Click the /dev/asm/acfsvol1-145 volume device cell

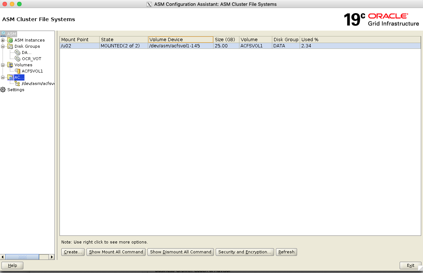181,46
